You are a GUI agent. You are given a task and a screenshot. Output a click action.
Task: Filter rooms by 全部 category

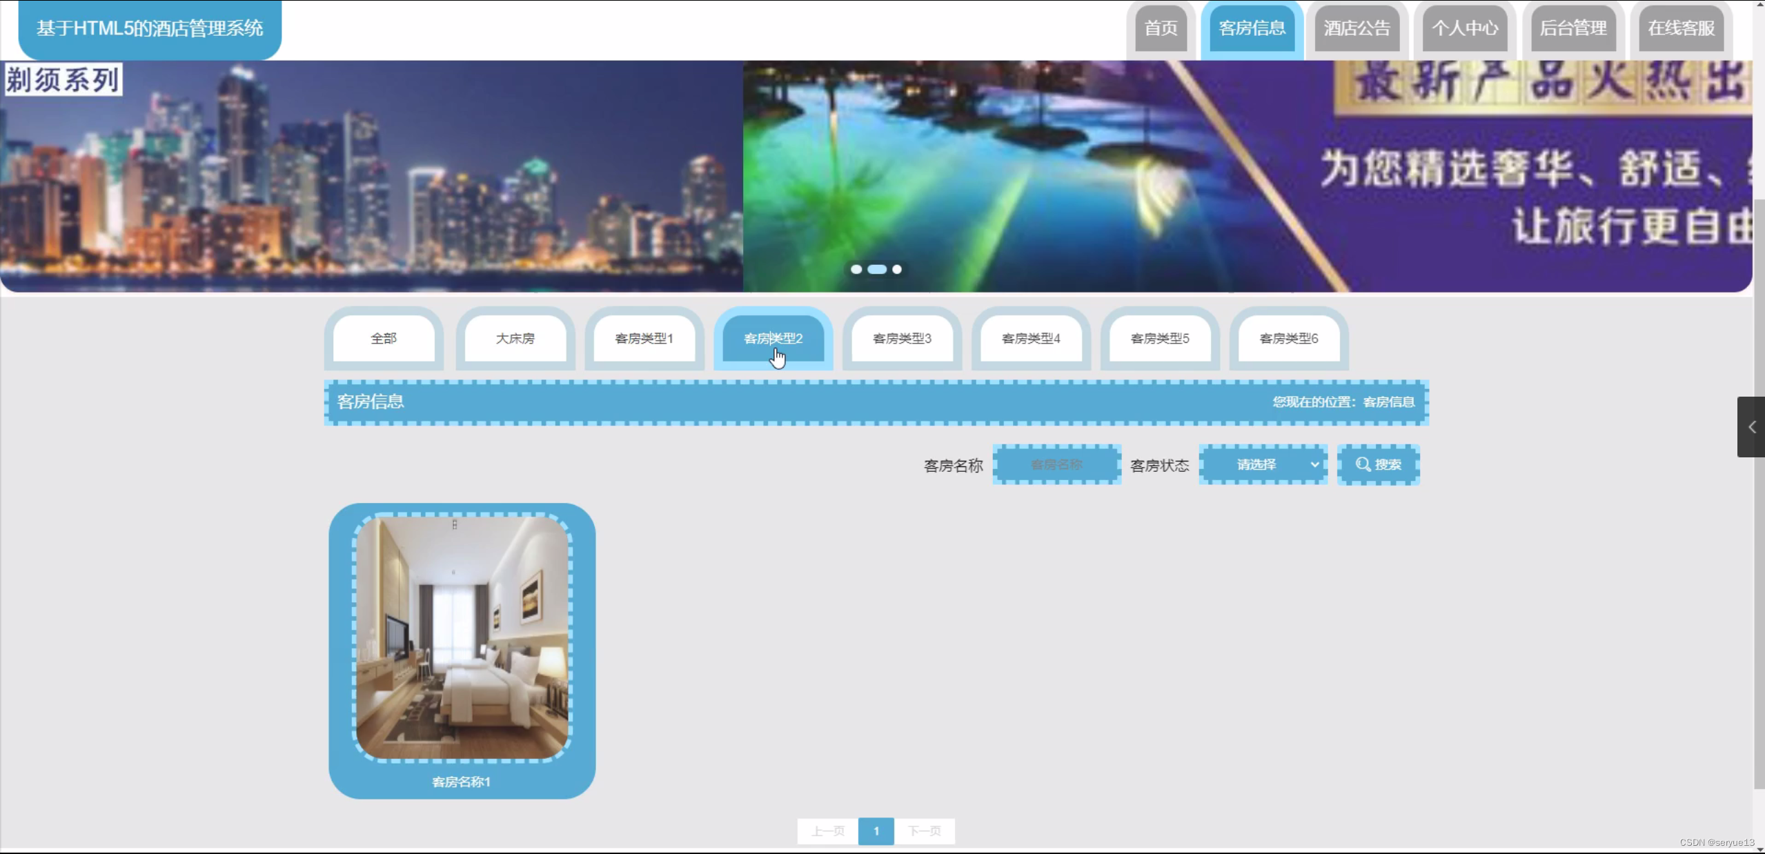[384, 339]
